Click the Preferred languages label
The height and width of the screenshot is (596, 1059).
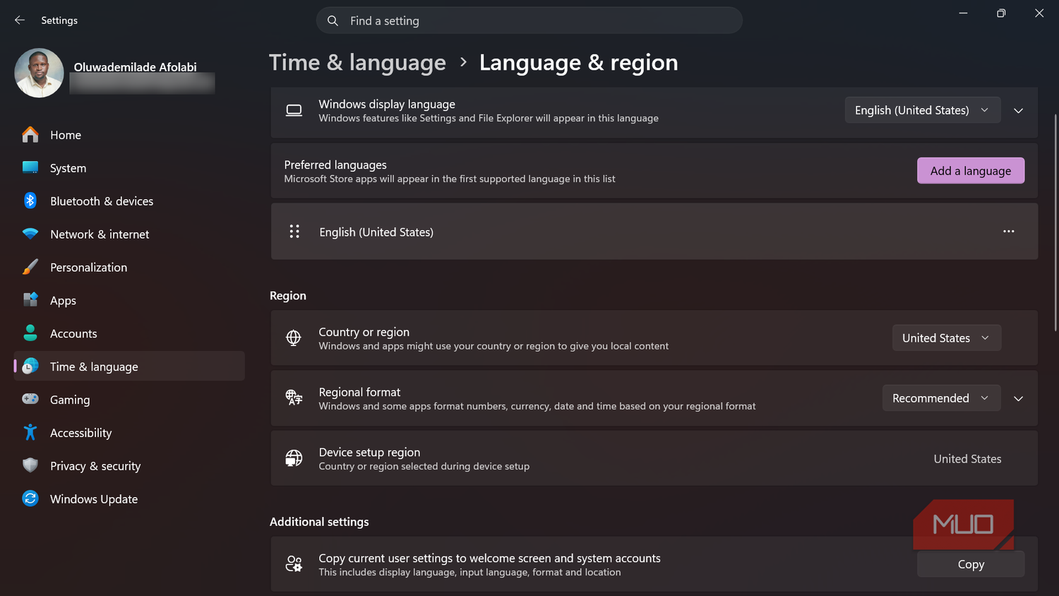335,165
